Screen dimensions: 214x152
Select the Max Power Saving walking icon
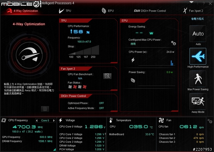[198, 79]
